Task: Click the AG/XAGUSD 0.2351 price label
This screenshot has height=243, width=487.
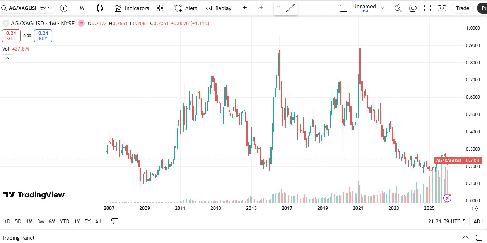Action: pyautogui.click(x=458, y=160)
